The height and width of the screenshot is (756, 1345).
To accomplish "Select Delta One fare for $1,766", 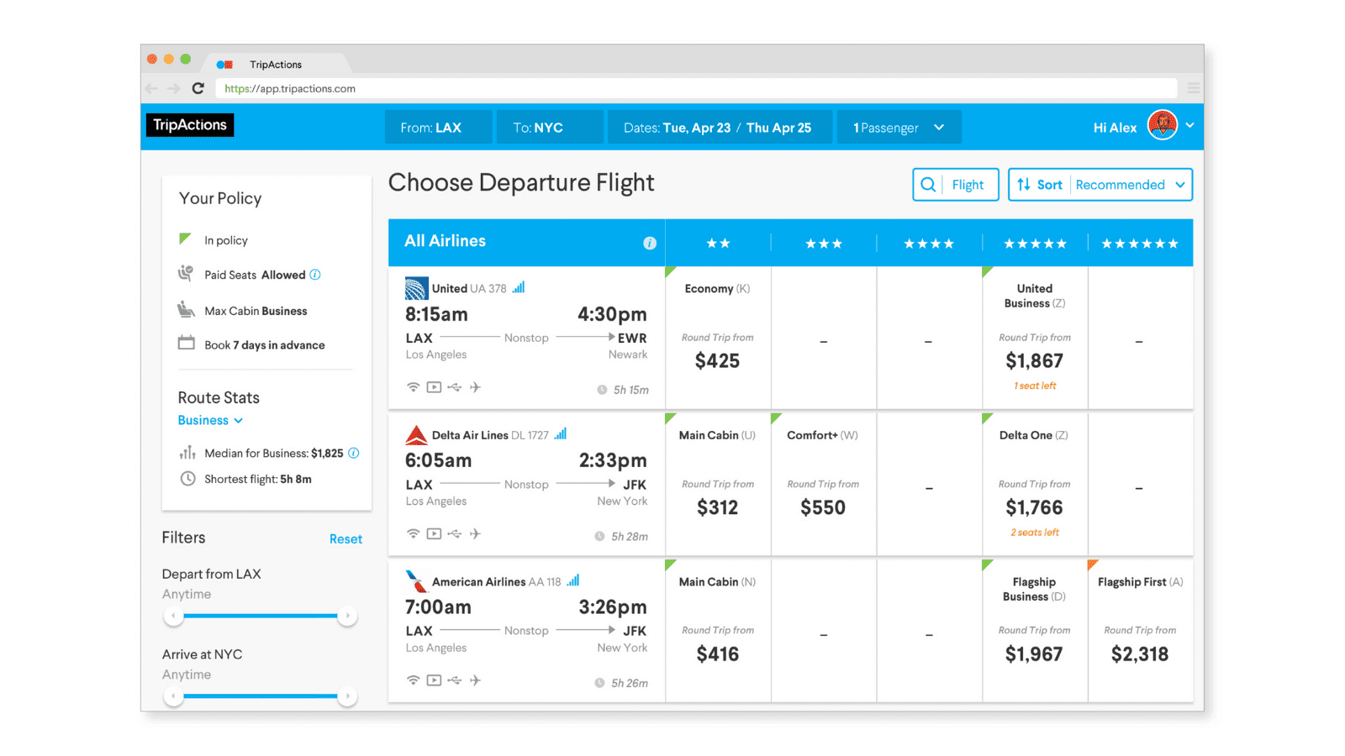I will (1035, 484).
